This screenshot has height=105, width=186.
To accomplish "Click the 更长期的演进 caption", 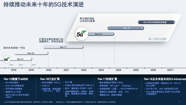I will [87, 20].
